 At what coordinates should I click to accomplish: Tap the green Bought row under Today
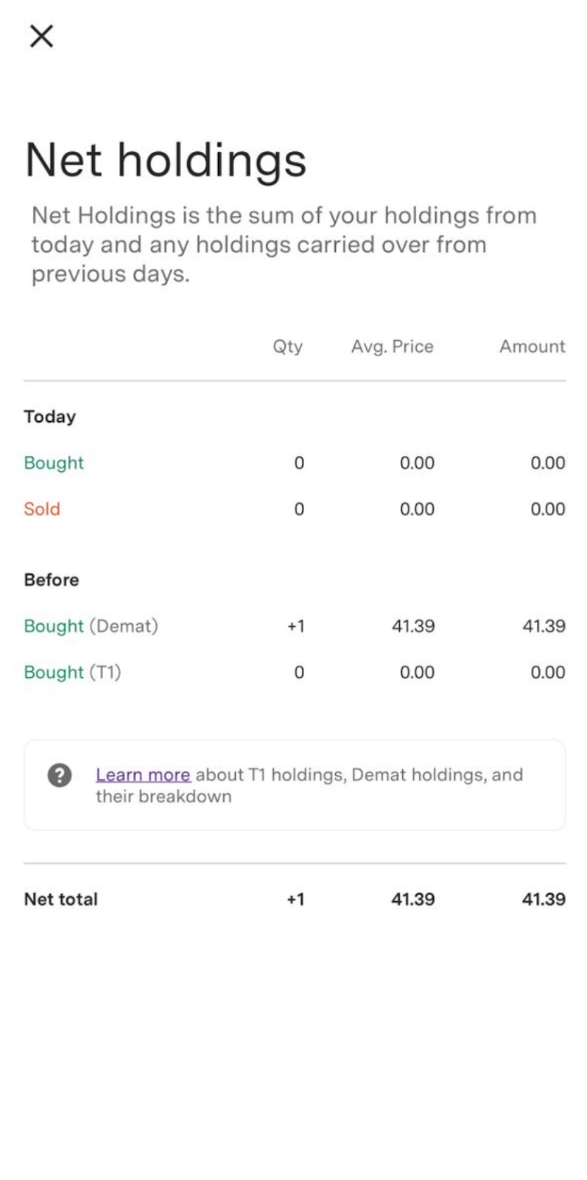[54, 463]
